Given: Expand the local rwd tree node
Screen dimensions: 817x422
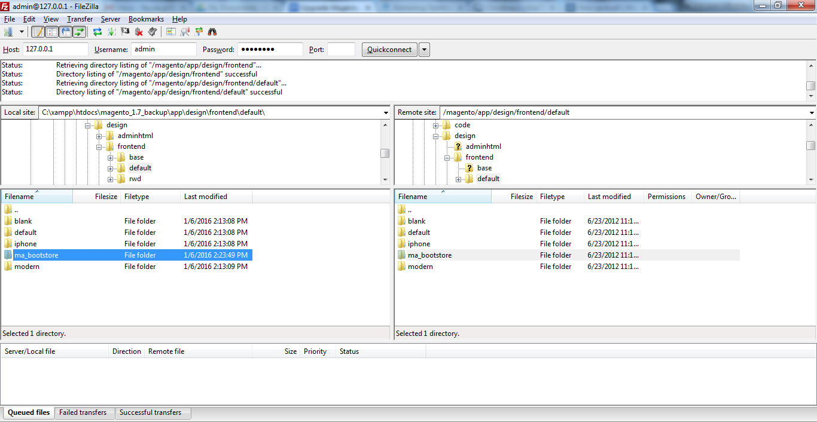Looking at the screenshot, I should [111, 179].
